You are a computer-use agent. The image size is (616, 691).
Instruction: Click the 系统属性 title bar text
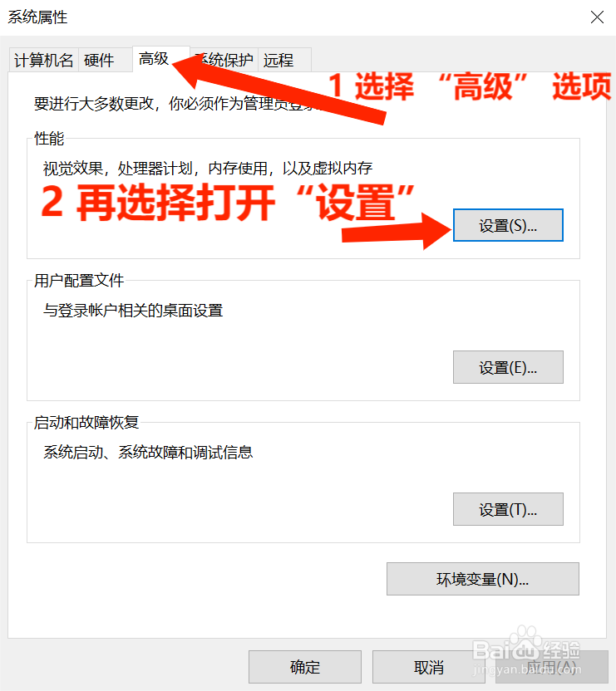tap(37, 17)
